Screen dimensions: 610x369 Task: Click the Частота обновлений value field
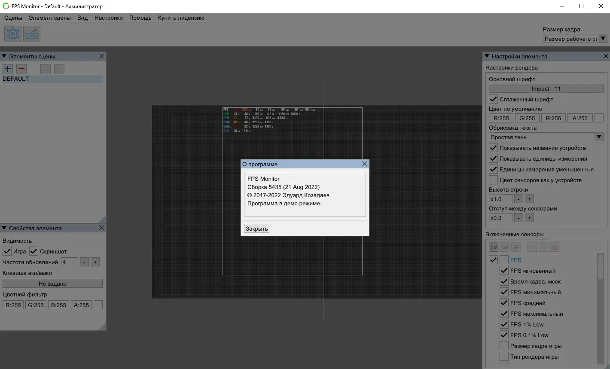point(70,262)
